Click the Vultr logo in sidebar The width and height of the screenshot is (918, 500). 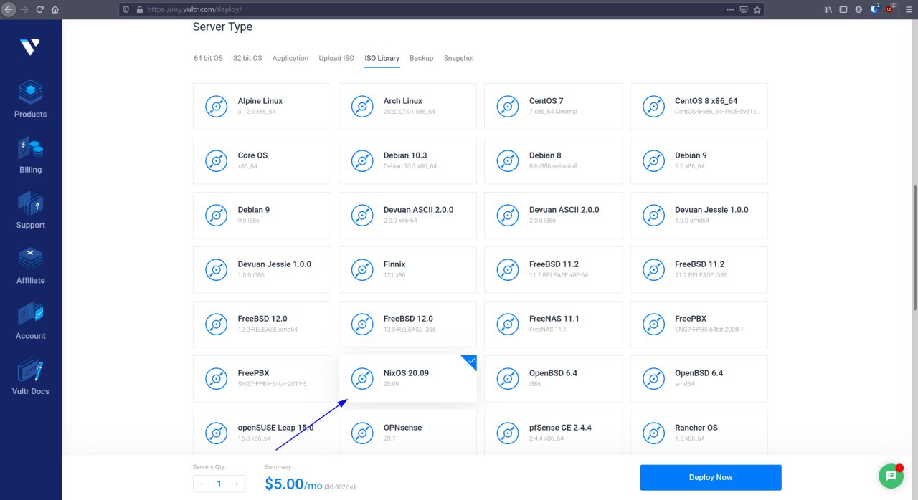pos(30,47)
